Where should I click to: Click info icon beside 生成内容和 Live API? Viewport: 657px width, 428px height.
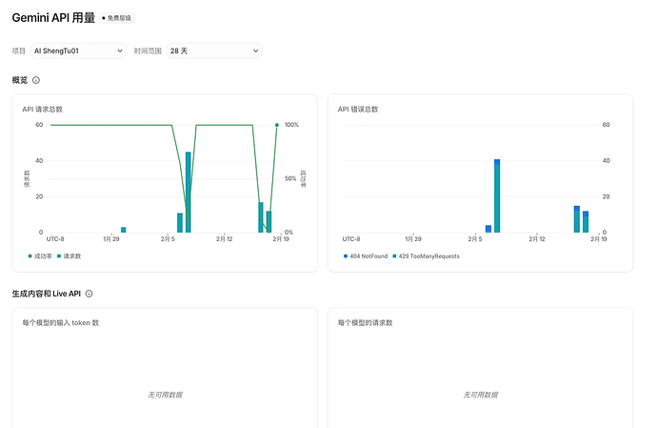(89, 294)
